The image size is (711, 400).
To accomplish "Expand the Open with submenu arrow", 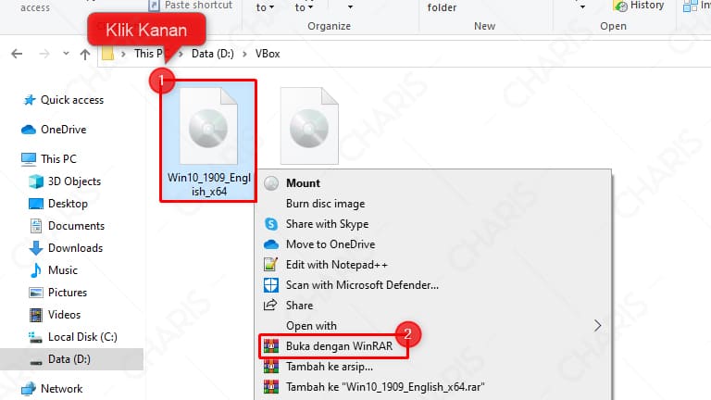I will (x=598, y=326).
